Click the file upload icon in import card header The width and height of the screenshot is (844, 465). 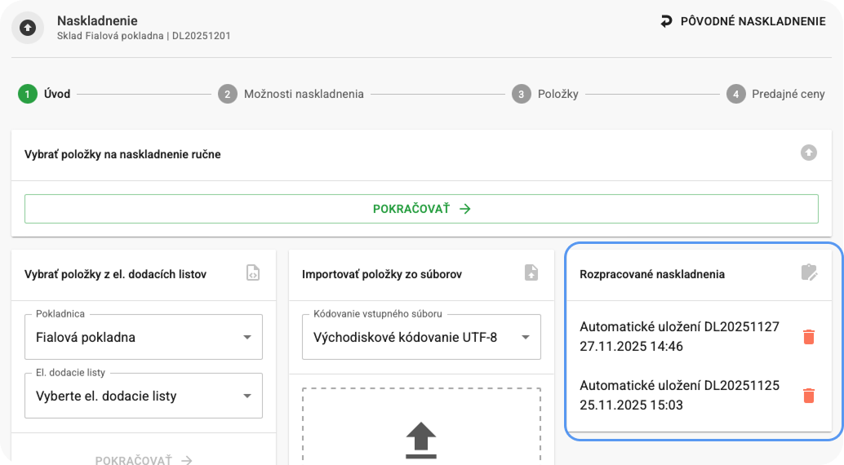pos(531,273)
